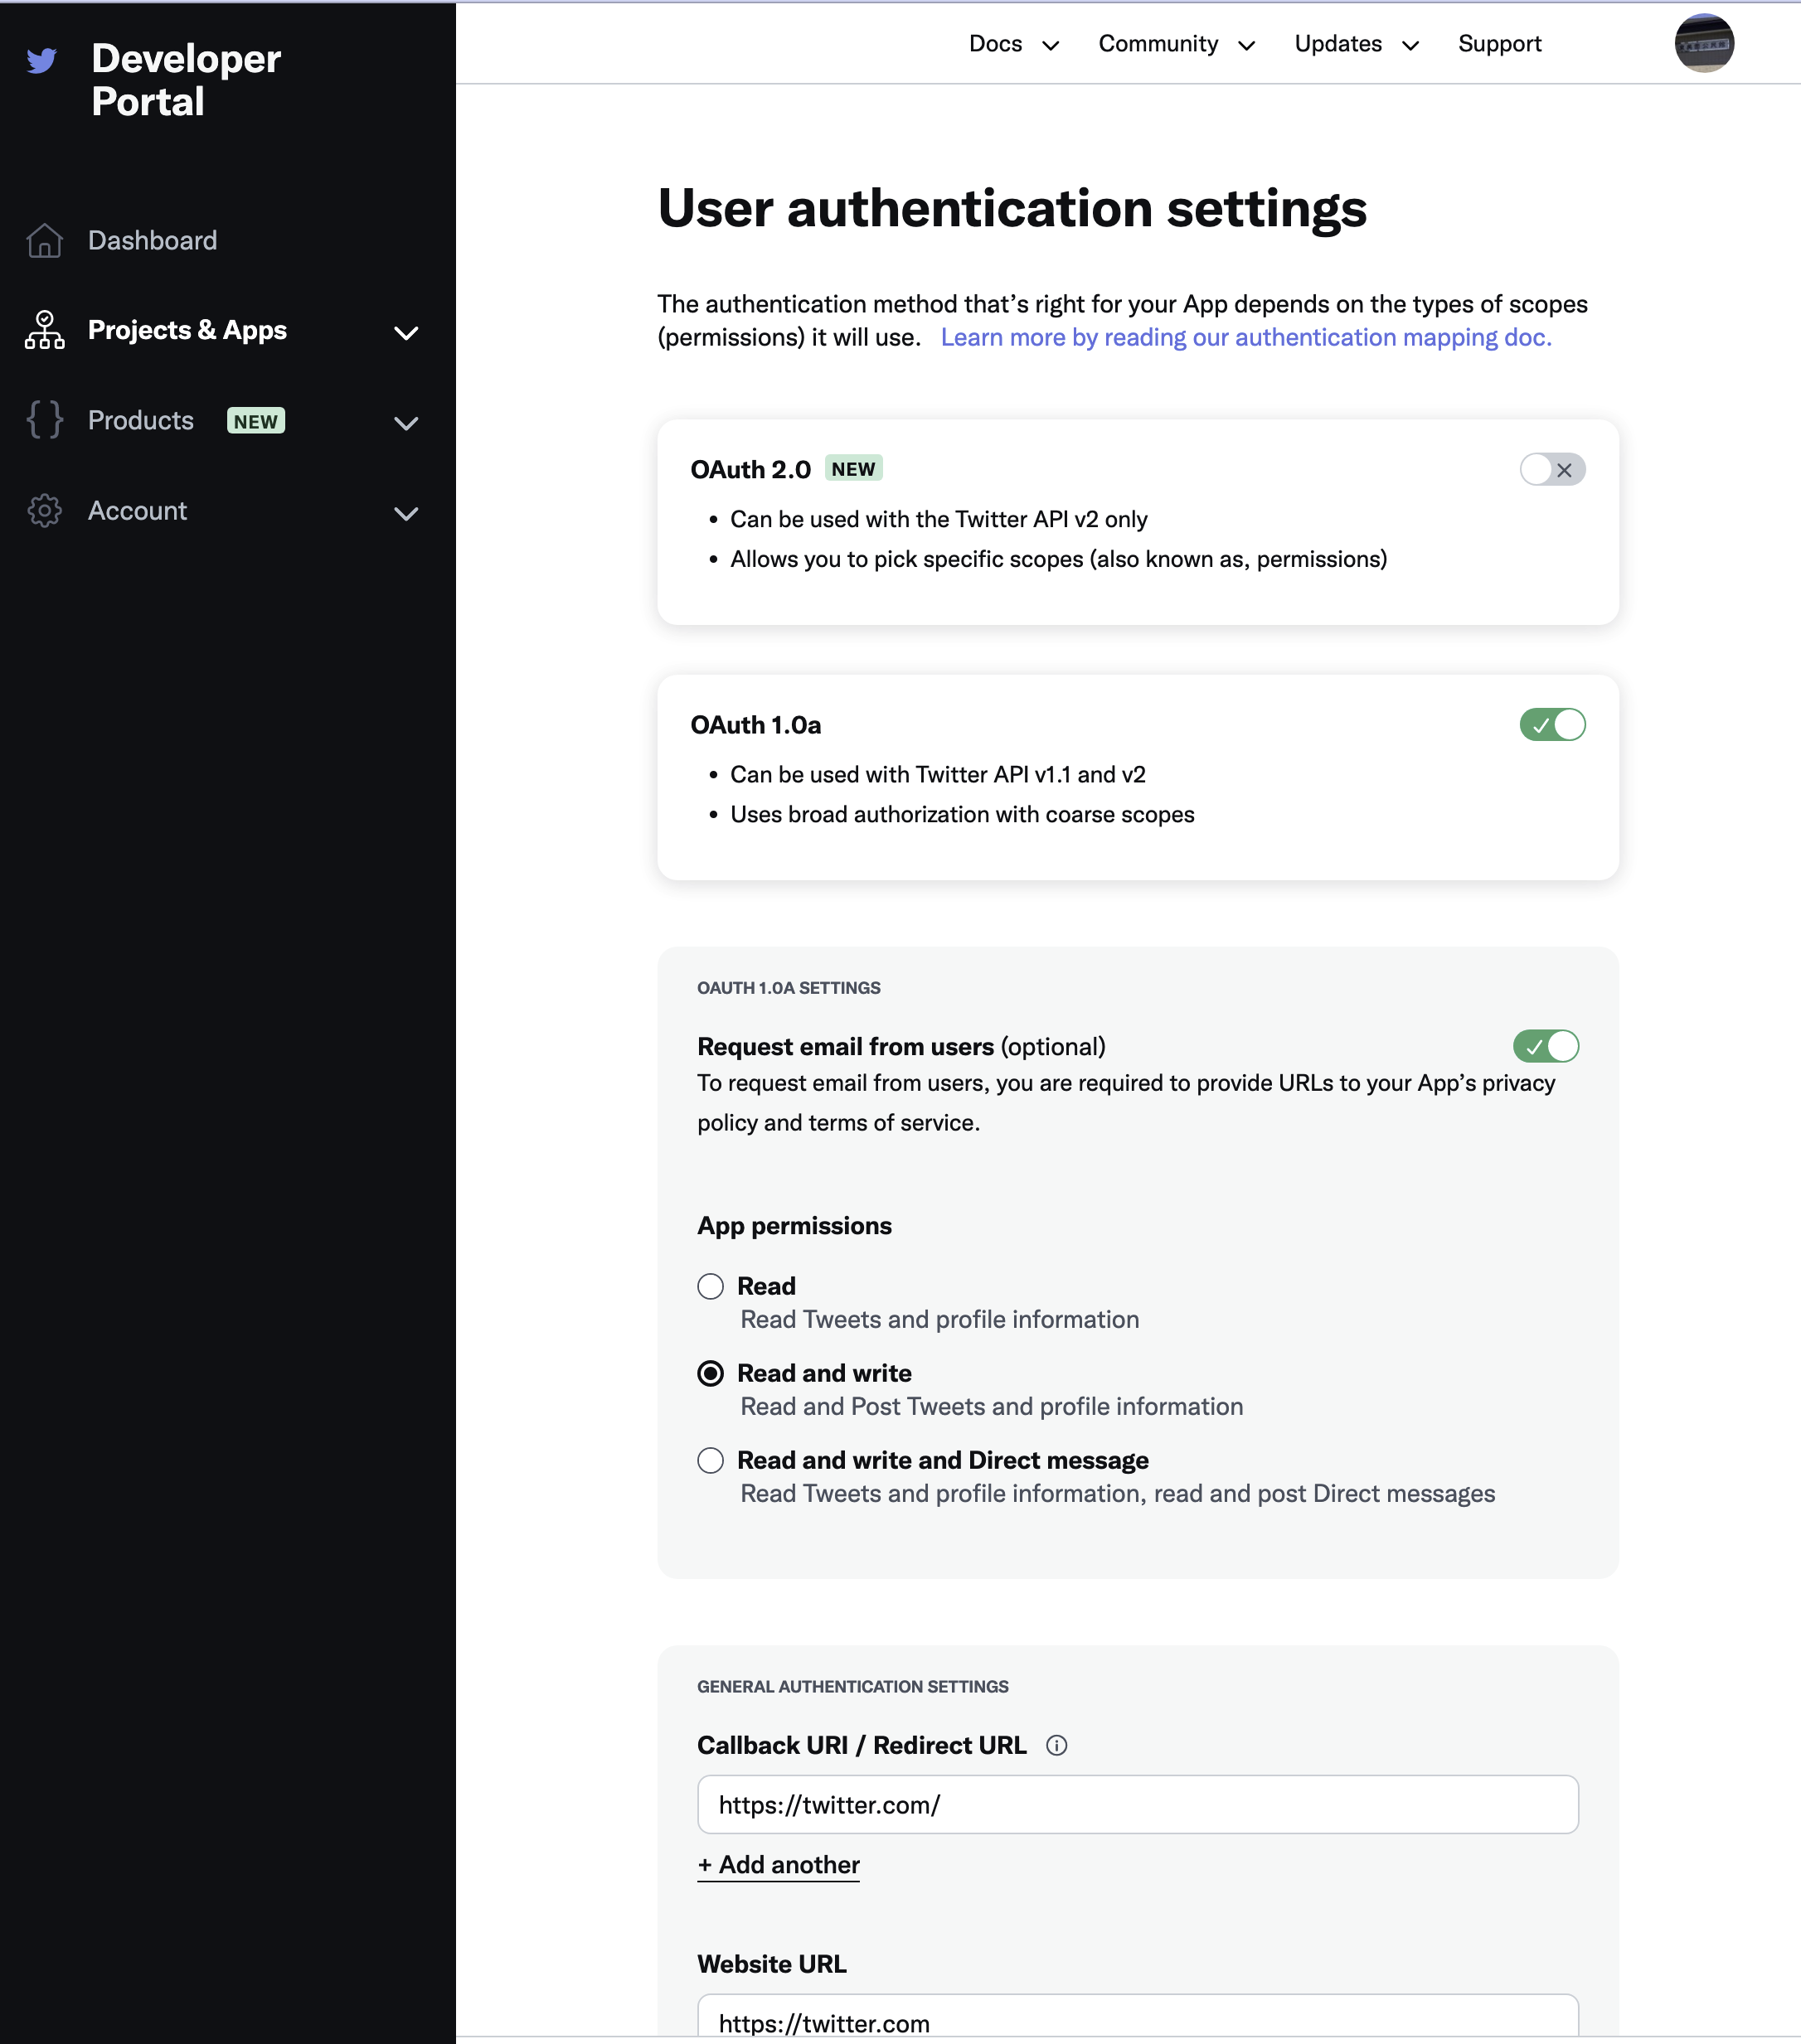Turn off Request email from users

point(1545,1046)
